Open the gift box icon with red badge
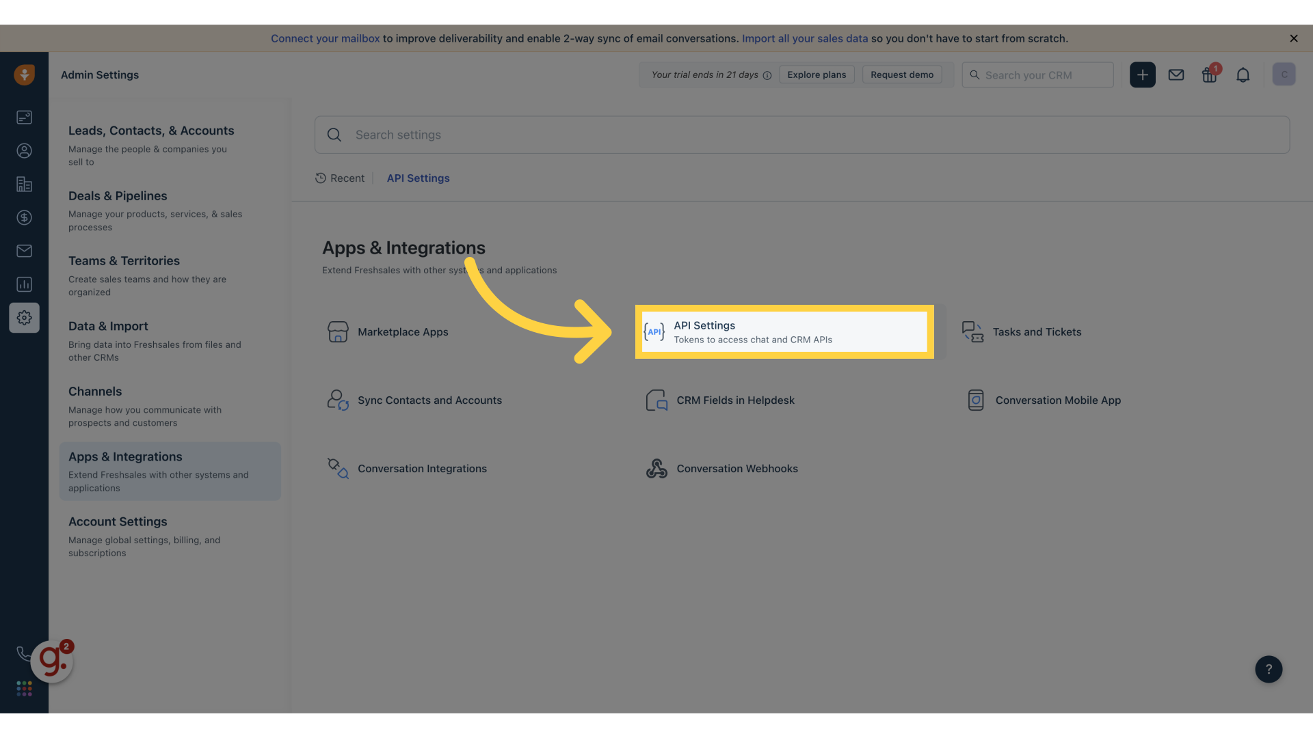 pyautogui.click(x=1210, y=74)
